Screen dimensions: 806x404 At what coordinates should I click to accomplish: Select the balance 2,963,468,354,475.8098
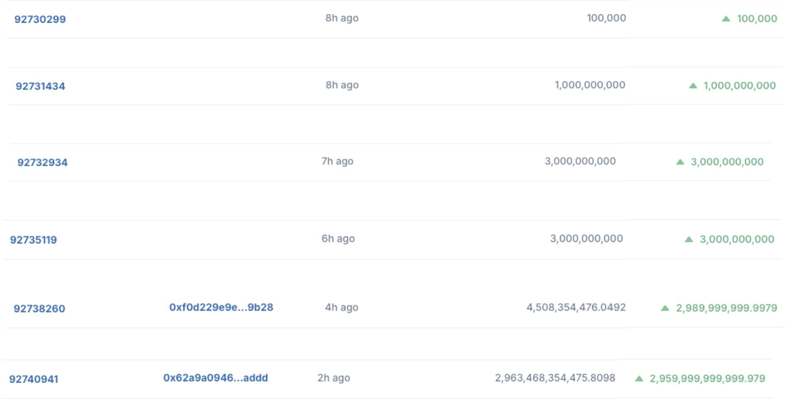555,378
